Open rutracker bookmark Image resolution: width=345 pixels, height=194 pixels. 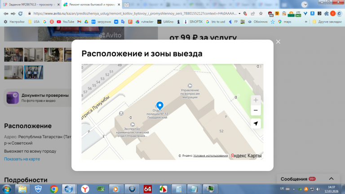pyautogui.click(x=144, y=22)
